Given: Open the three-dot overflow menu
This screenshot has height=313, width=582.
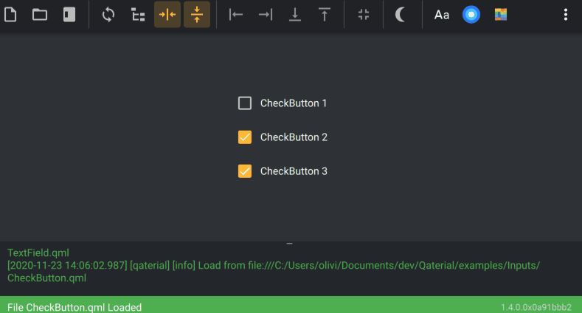Looking at the screenshot, I should [x=566, y=15].
